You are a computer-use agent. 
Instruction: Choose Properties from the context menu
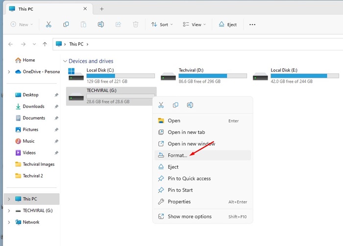[179, 201]
